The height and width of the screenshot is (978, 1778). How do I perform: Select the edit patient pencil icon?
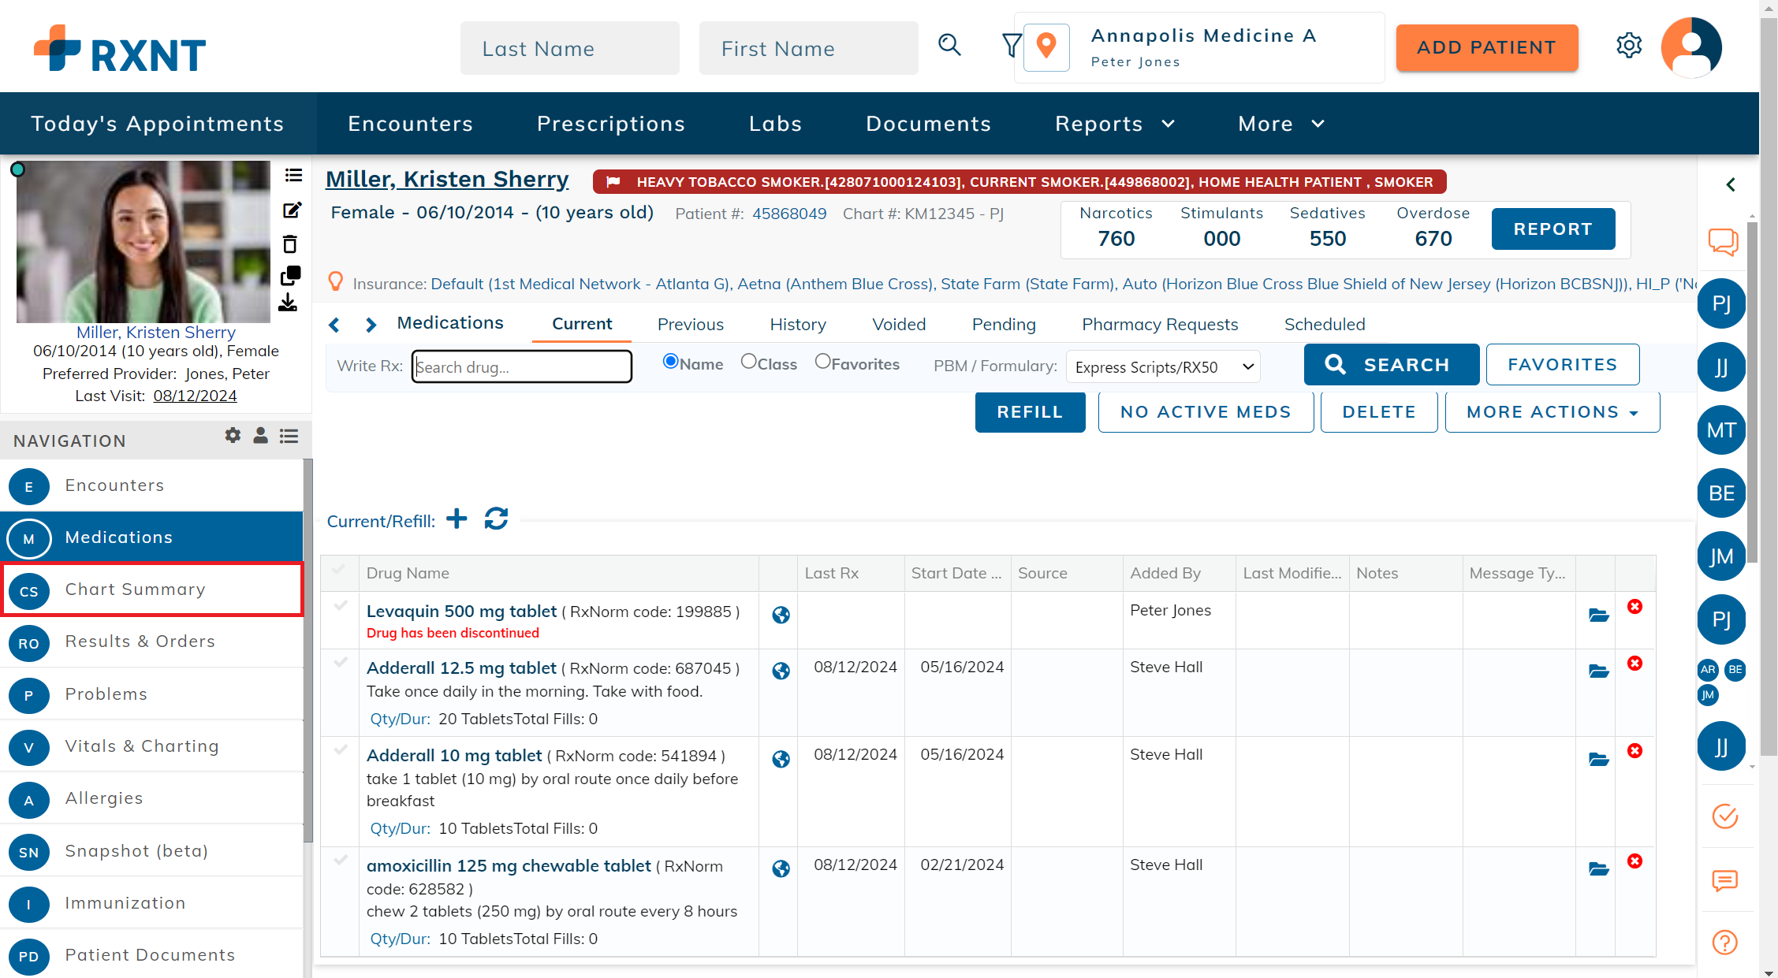(x=292, y=210)
